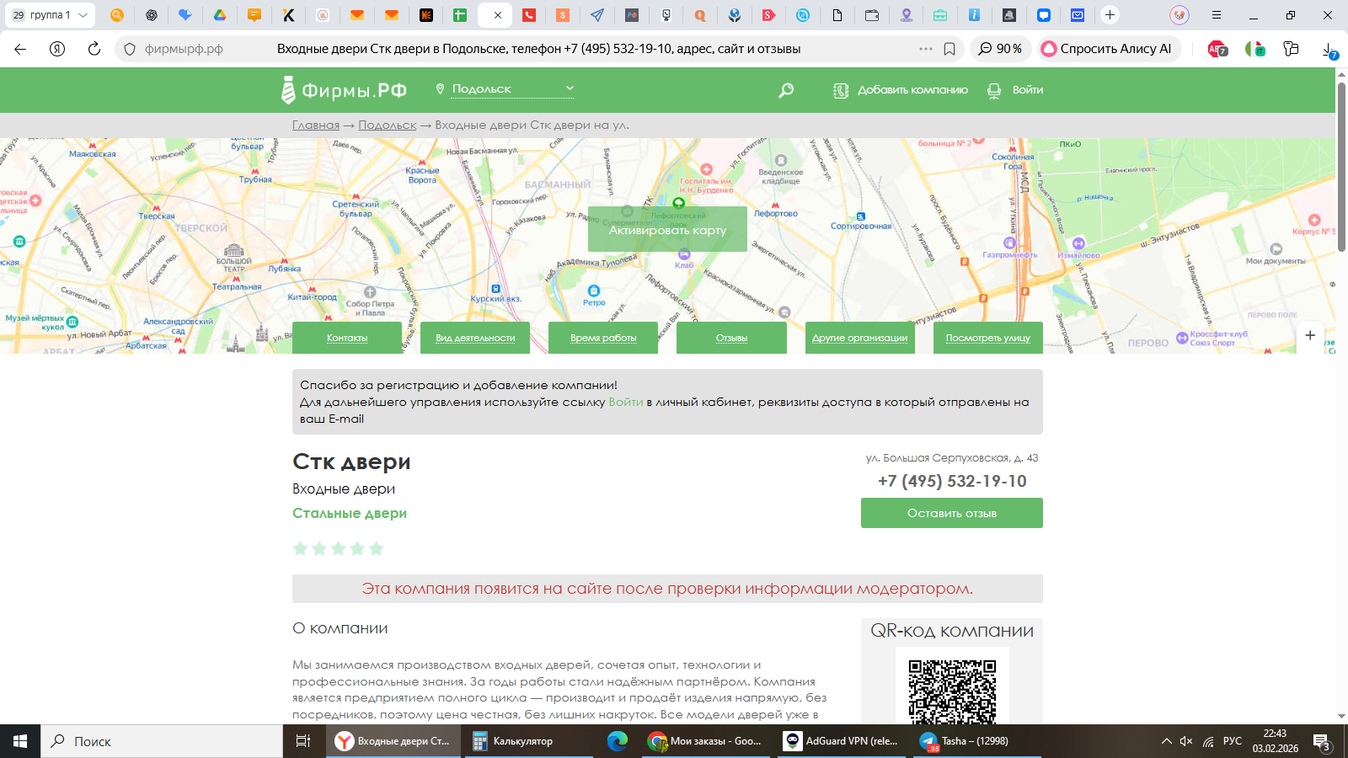Click the phone number +7 (495) 532-19-10
The height and width of the screenshot is (758, 1348).
click(x=952, y=481)
